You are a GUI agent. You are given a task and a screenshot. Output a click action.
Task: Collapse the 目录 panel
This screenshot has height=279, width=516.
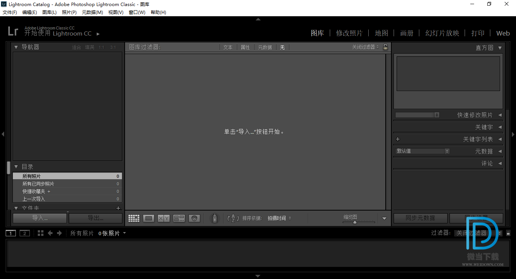point(16,167)
